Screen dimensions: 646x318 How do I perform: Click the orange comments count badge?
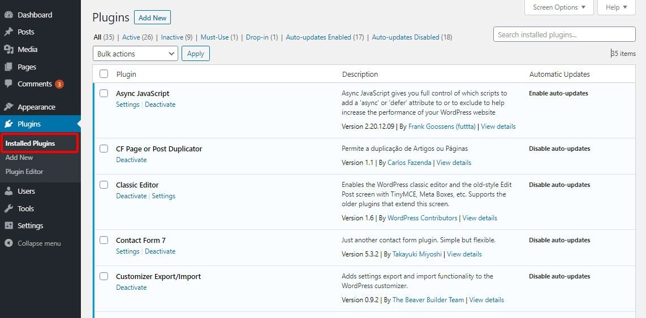coord(59,84)
